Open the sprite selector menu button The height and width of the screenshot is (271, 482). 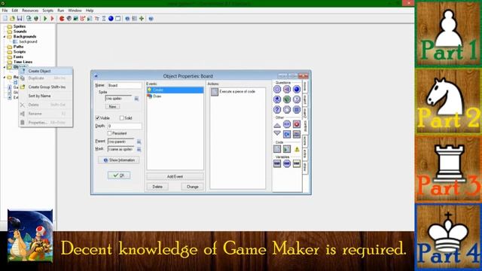click(x=136, y=99)
